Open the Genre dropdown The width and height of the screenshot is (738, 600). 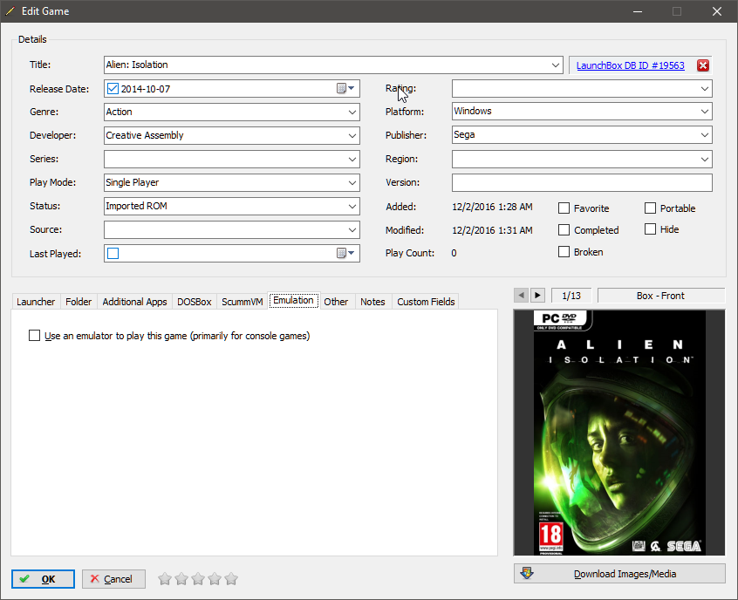352,112
